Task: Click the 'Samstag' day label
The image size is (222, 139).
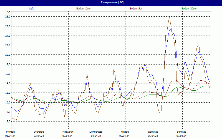Action: [153, 132]
